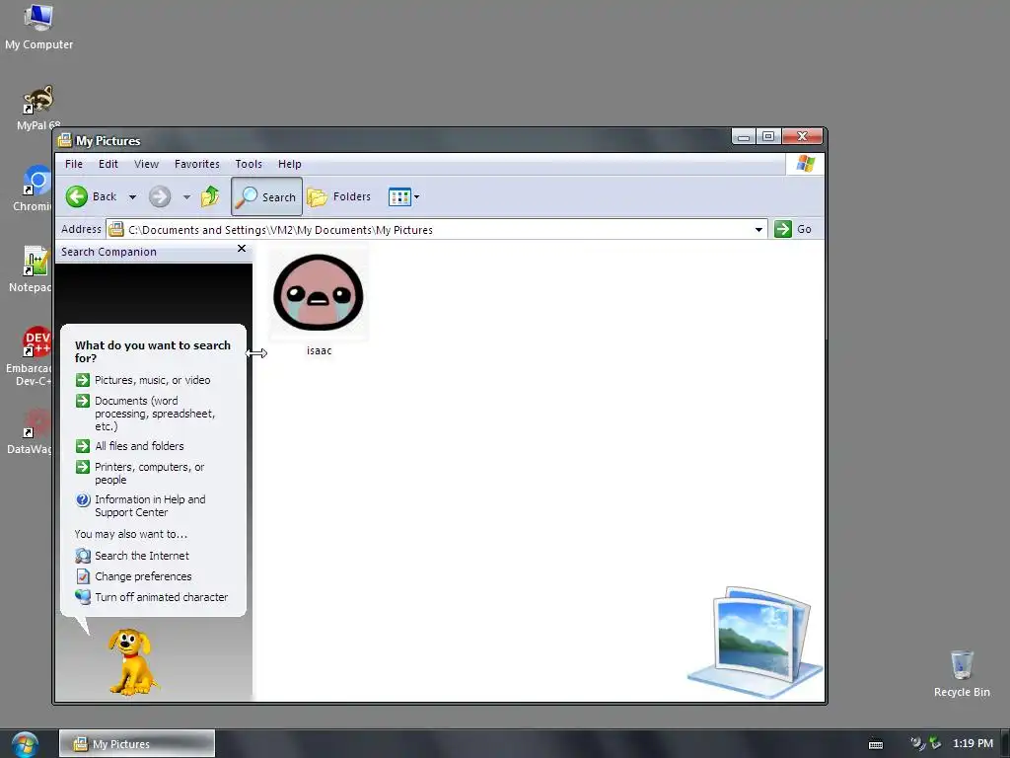Open the Help menu
The width and height of the screenshot is (1010, 758).
[x=290, y=164]
